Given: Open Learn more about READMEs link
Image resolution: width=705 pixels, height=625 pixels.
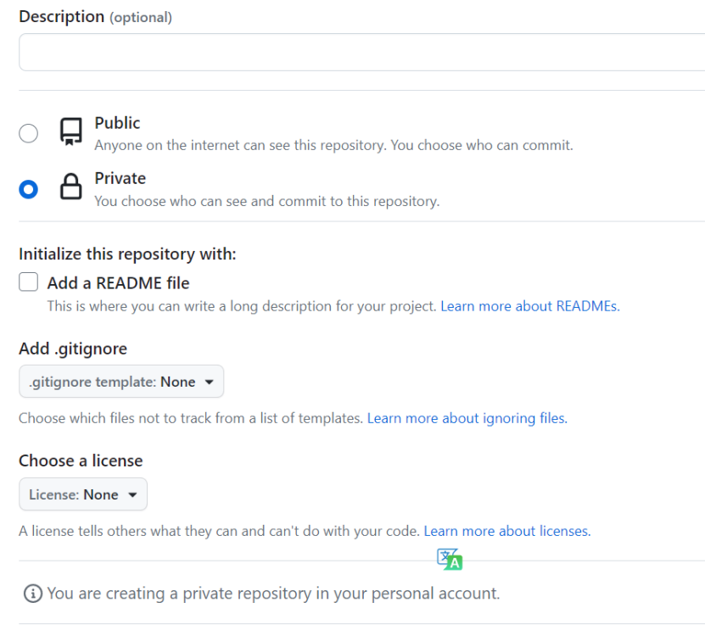Looking at the screenshot, I should coord(529,306).
